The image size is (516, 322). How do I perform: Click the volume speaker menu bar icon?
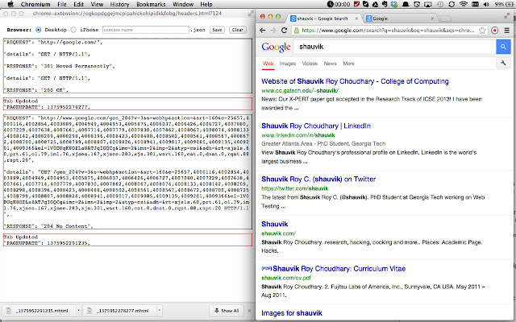point(486,4)
